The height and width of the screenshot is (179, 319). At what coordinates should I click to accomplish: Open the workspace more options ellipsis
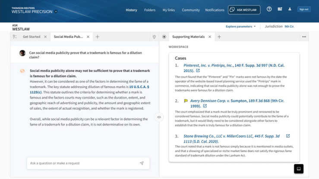tap(304, 37)
